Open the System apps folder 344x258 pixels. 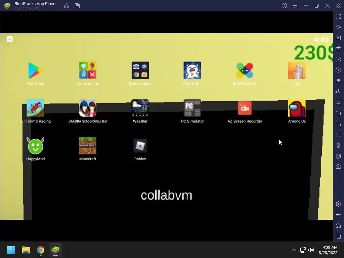click(x=140, y=71)
